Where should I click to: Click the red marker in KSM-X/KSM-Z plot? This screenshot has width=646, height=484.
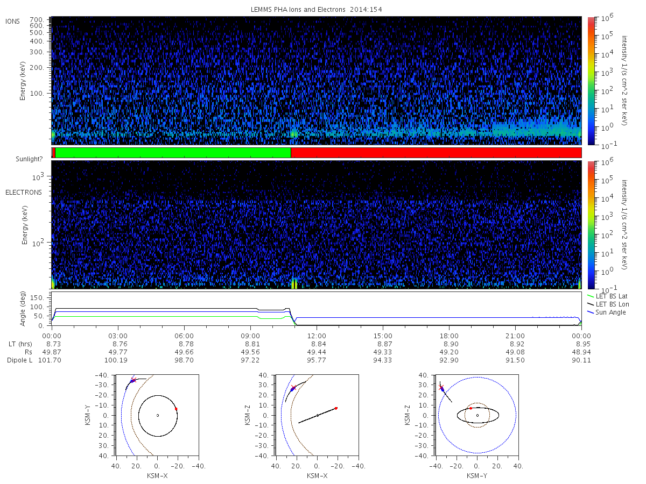tap(336, 408)
